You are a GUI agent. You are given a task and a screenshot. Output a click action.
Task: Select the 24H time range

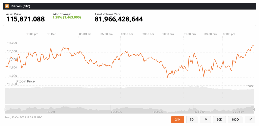[178, 119]
